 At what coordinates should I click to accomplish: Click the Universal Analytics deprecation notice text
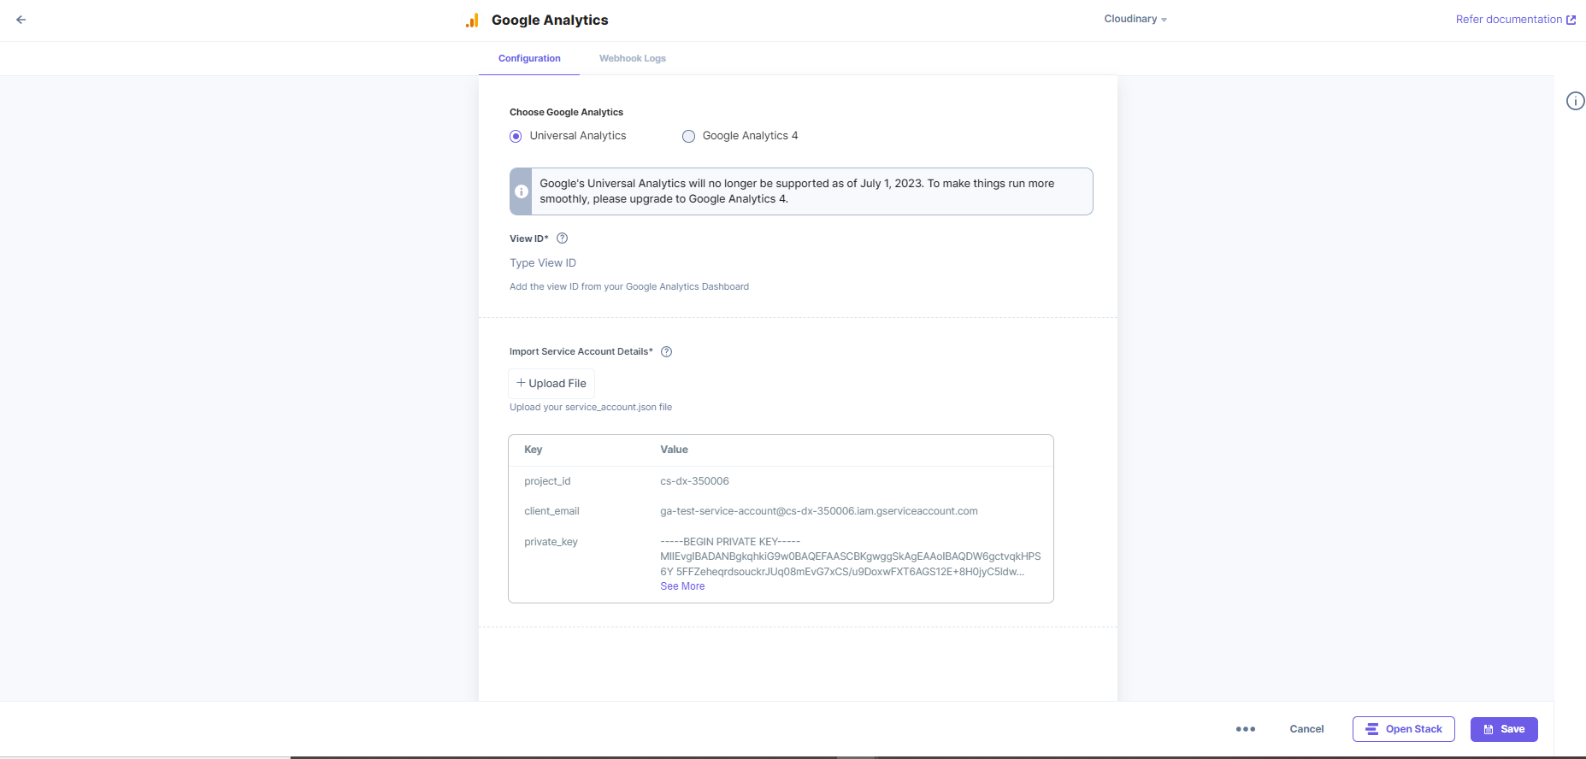[797, 191]
